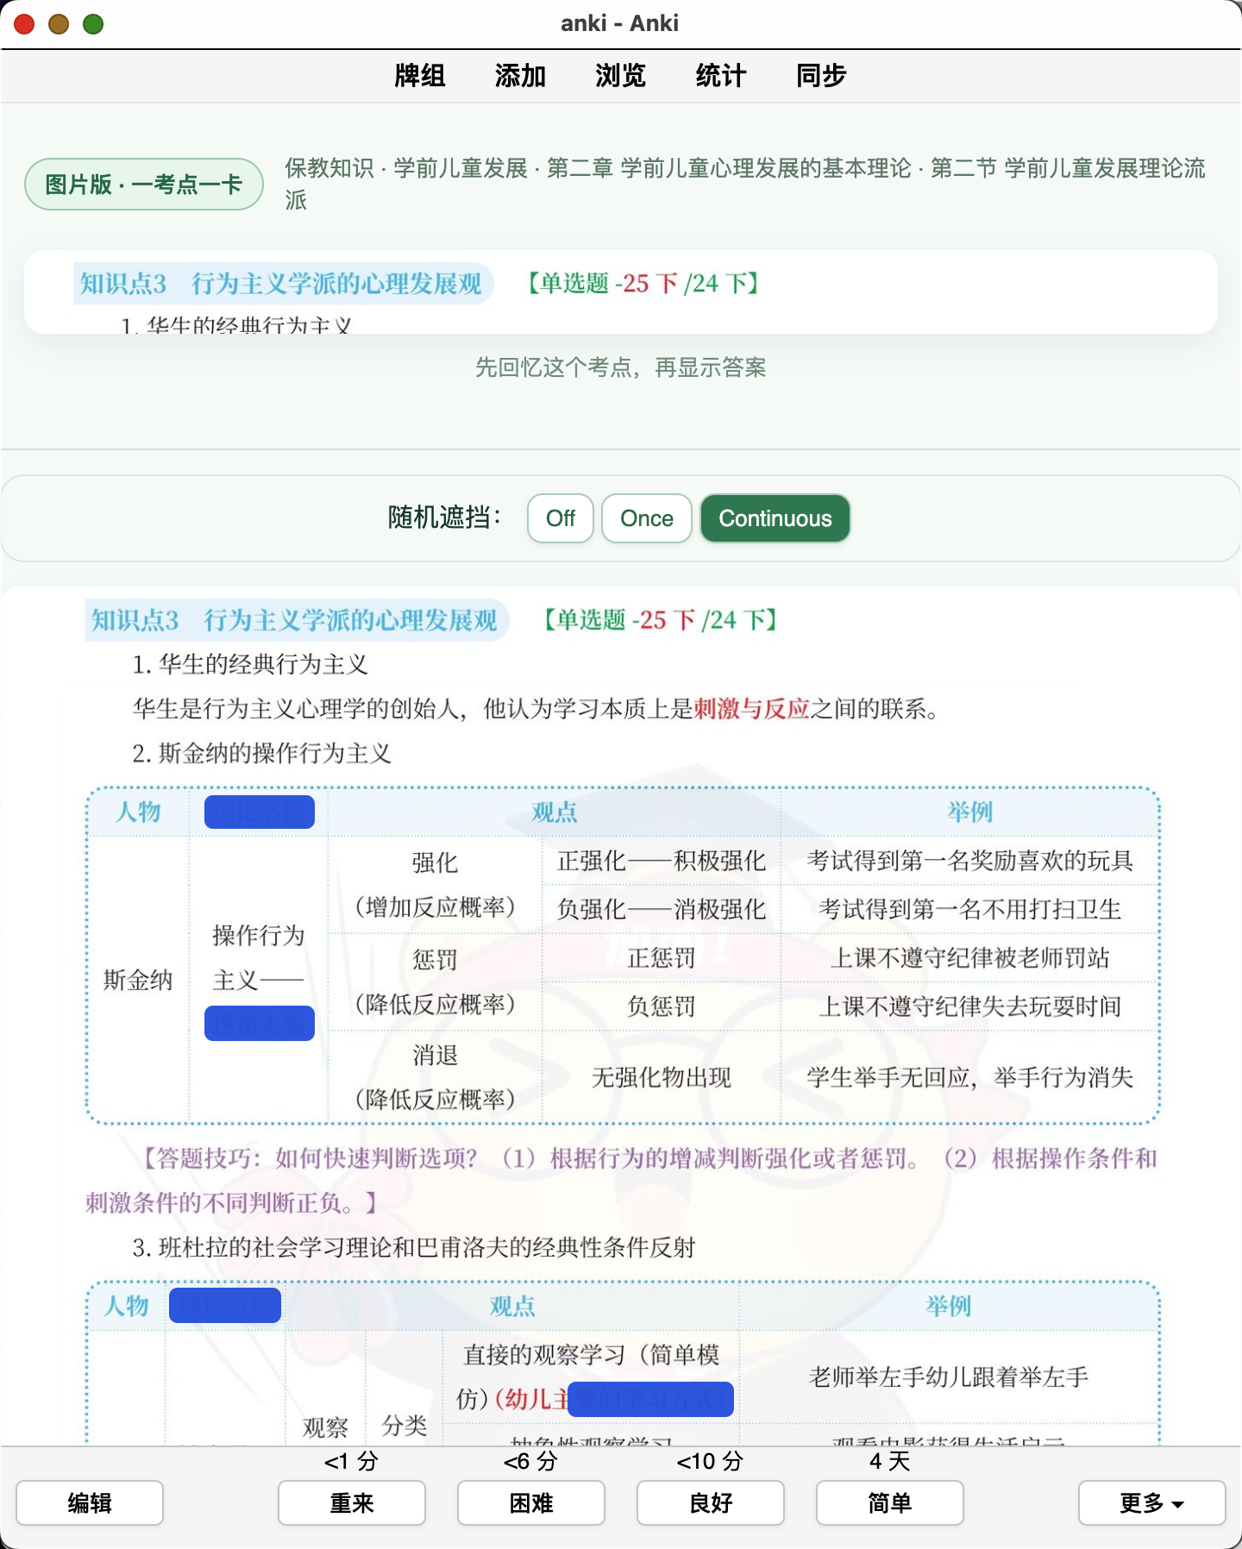Click the front-side card preview image
Image resolution: width=1242 pixels, height=1549 pixels.
point(621,292)
